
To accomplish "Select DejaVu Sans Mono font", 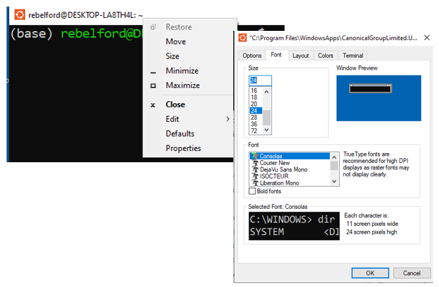I will coord(290,169).
